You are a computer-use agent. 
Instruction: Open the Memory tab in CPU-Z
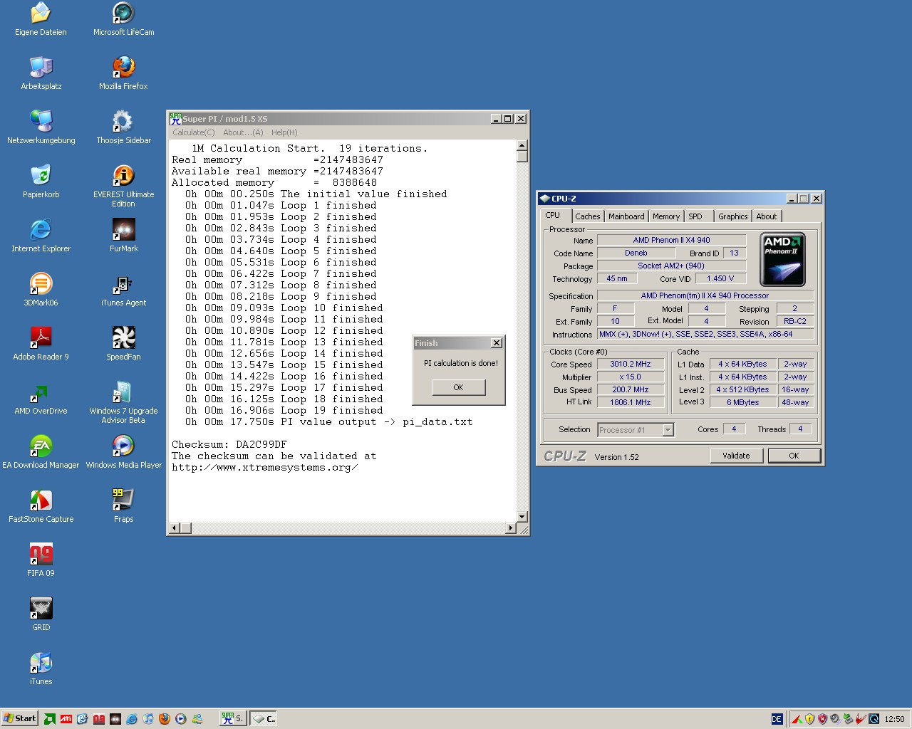tap(666, 216)
